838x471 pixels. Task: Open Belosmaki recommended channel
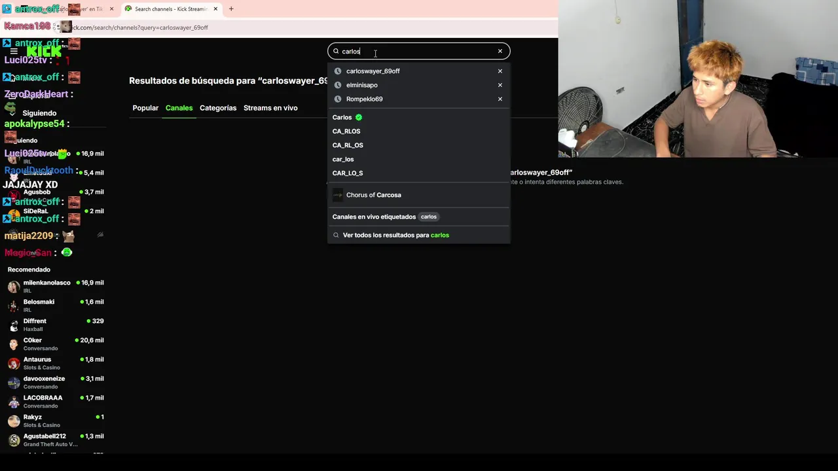pos(56,305)
